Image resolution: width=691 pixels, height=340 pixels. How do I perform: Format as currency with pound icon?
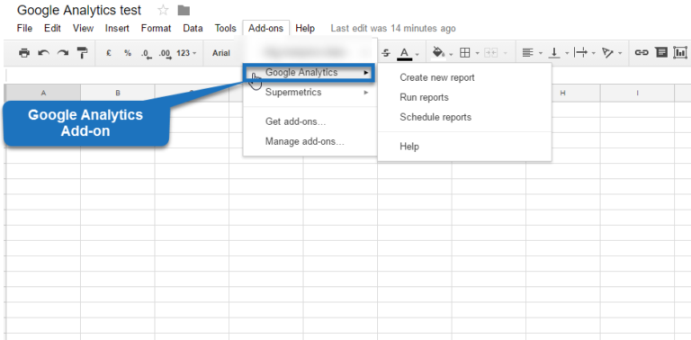pyautogui.click(x=109, y=53)
